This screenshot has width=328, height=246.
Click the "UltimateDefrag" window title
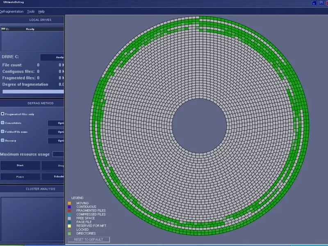coord(14,2)
